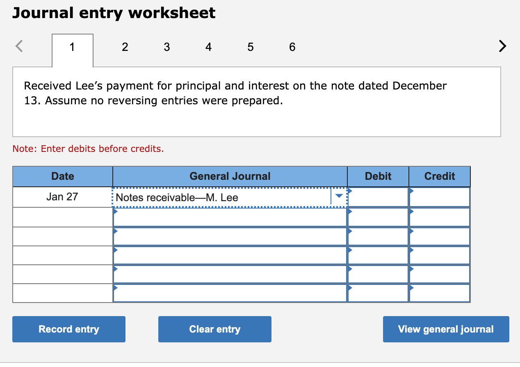Click the 'Received Lee's payment' transaction description
Screen dimensions: 520x367
coord(235,93)
